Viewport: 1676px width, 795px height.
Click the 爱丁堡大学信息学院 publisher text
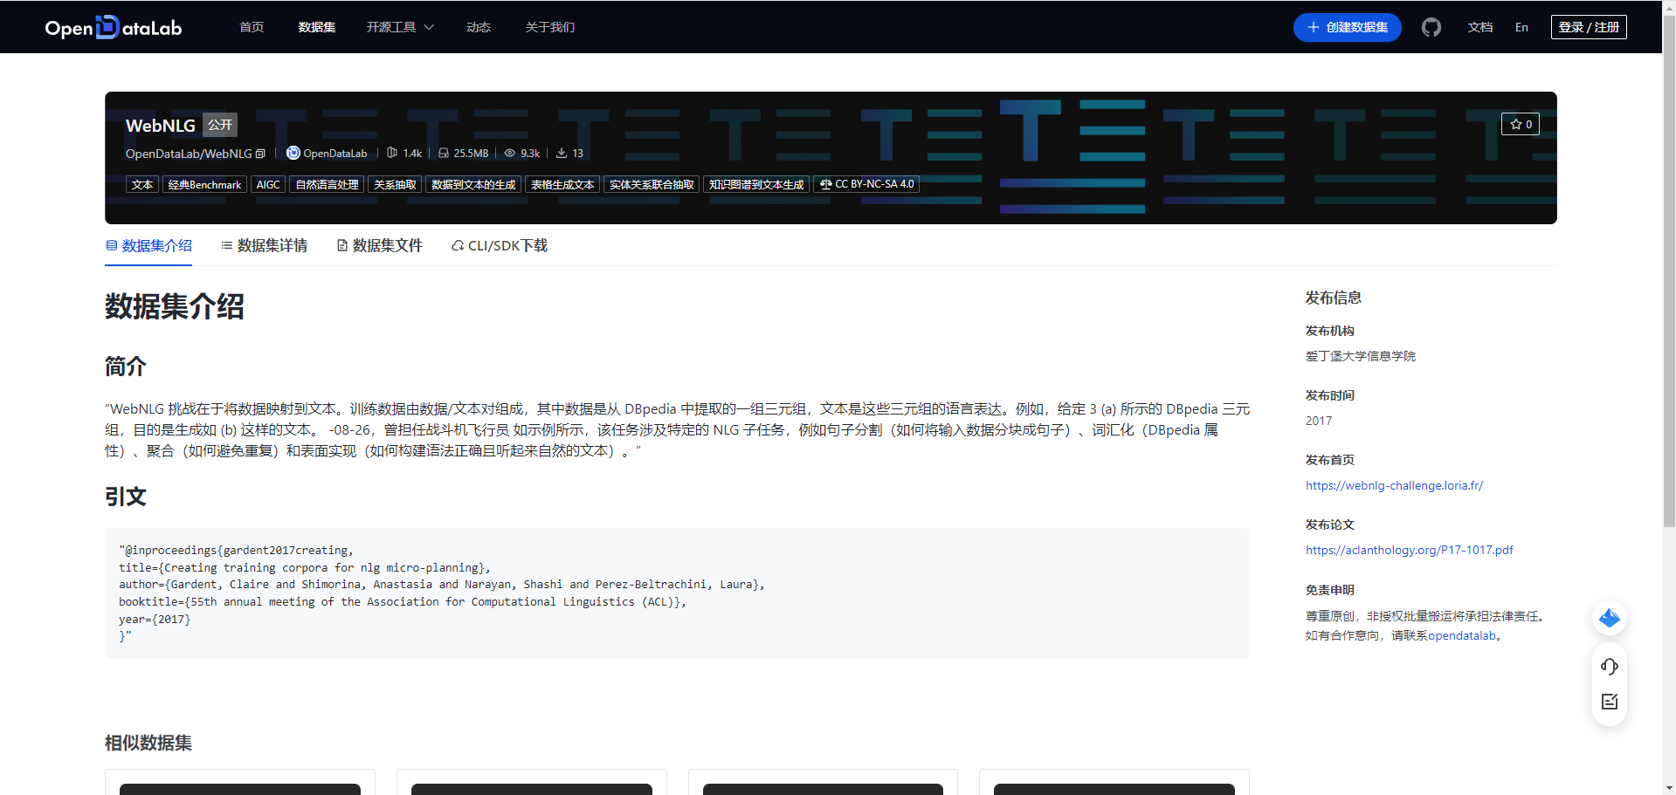coord(1361,356)
